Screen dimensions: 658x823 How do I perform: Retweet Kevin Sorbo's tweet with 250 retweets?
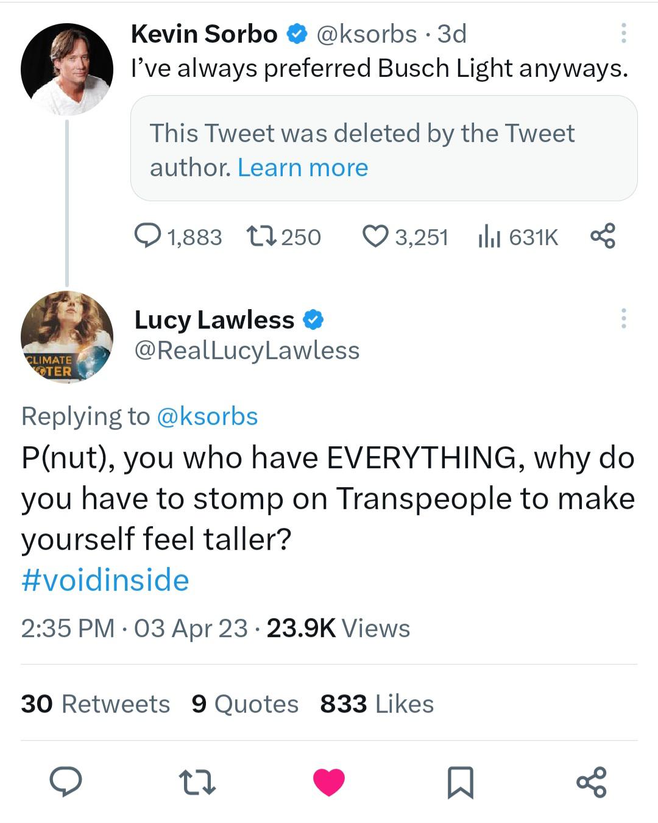click(x=262, y=236)
